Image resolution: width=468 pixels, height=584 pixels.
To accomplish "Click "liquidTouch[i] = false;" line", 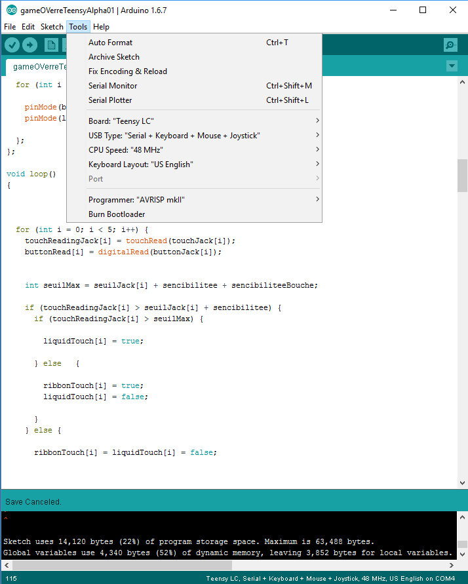I will pyautogui.click(x=96, y=397).
